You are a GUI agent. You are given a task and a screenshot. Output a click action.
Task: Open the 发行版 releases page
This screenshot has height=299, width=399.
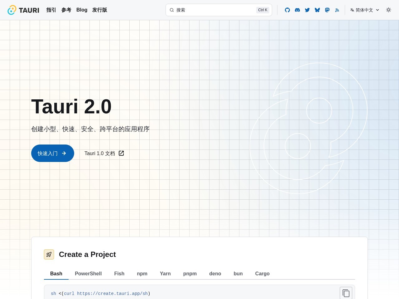(100, 10)
